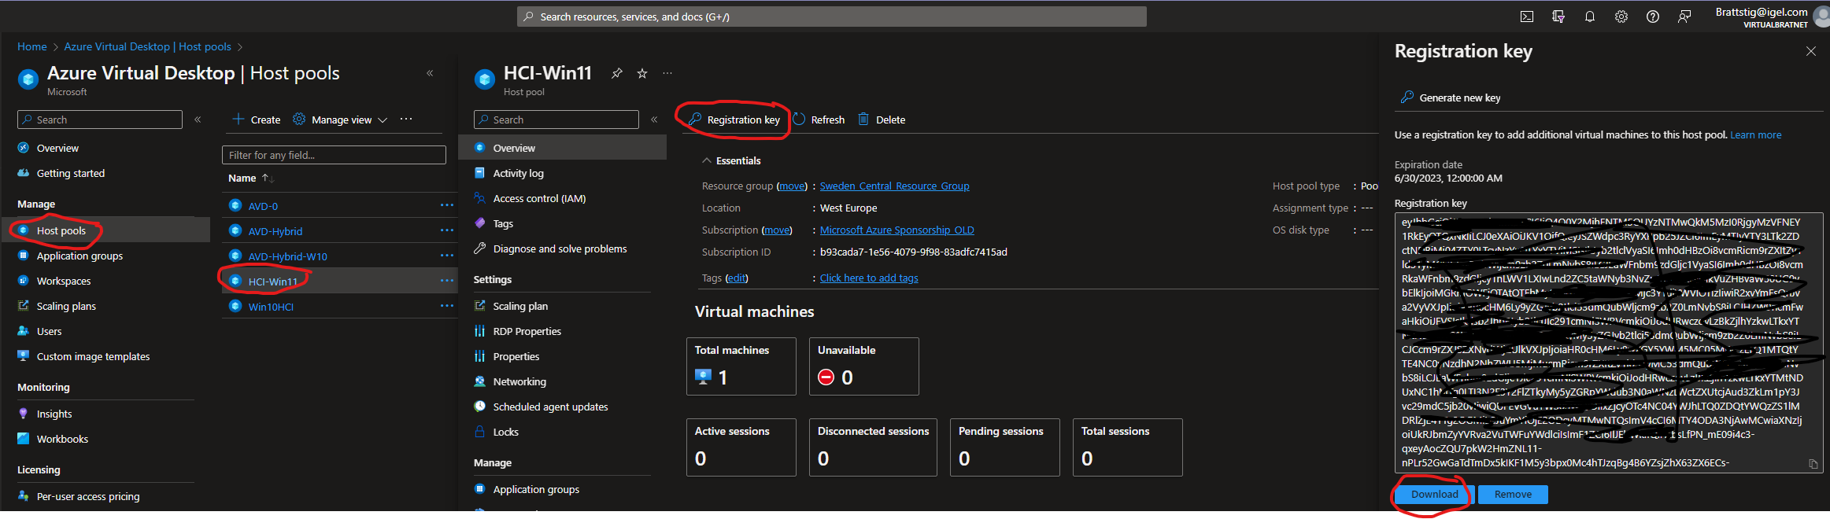
Task: Open Learn more link
Action: click(1755, 135)
